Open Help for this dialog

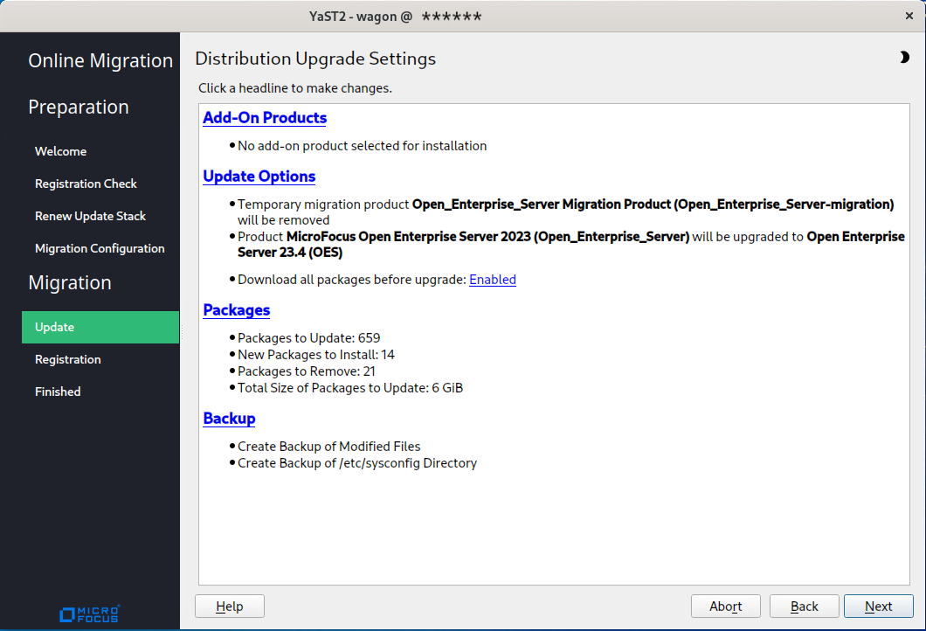click(x=229, y=607)
